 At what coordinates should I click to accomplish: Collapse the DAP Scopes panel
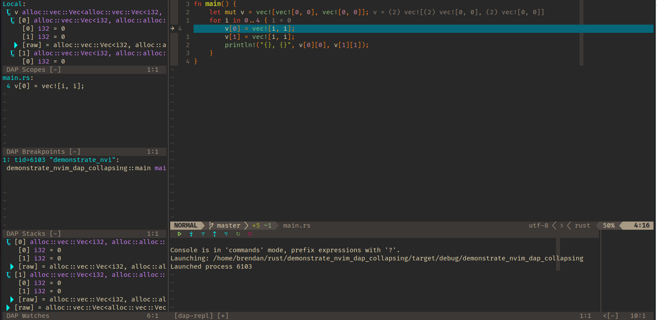[x=55, y=69]
